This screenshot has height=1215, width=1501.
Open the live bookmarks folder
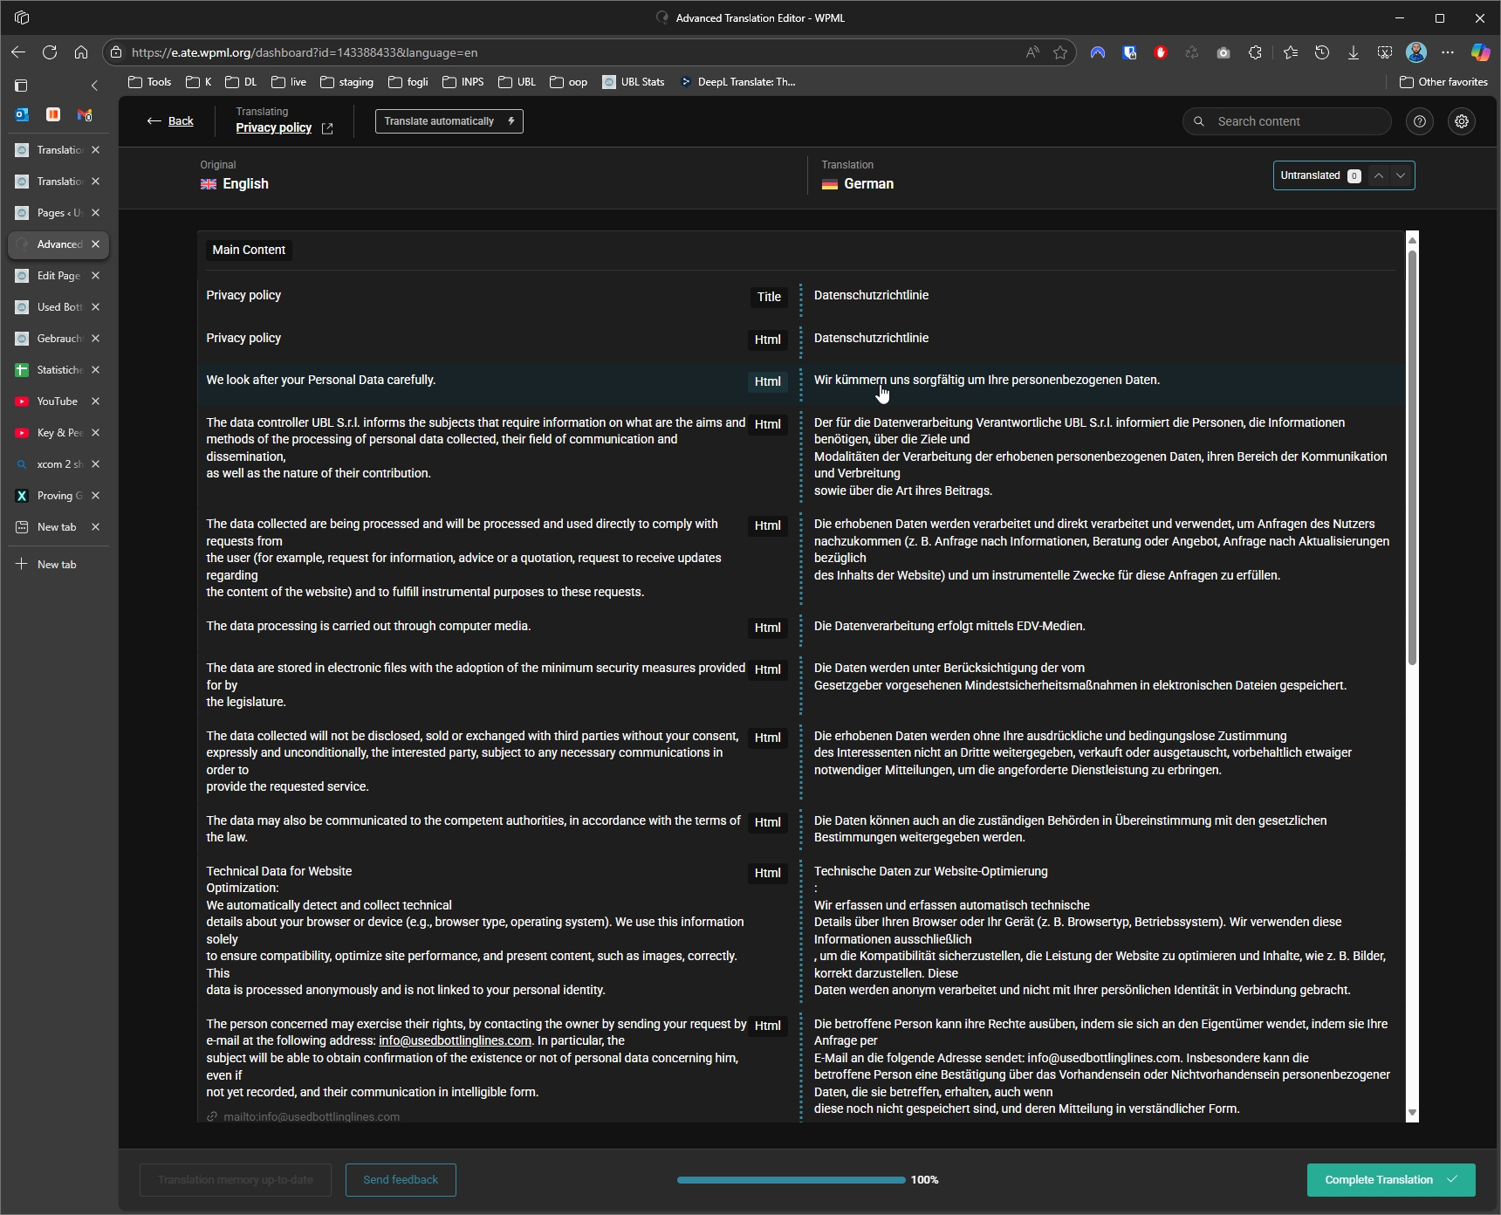tap(289, 82)
